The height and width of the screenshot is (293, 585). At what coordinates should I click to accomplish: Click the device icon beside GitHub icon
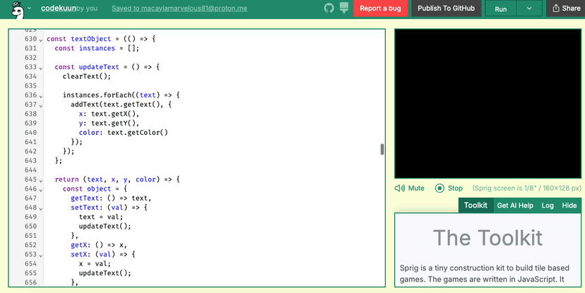click(x=344, y=8)
